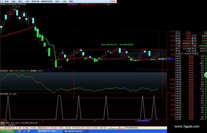Click the 追涨预警 XG indicator title
Screen dimensions: 207x133
click(8, 94)
